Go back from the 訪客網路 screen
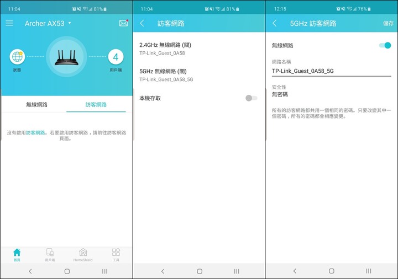Viewport: 398px width, 279px height. click(142, 23)
